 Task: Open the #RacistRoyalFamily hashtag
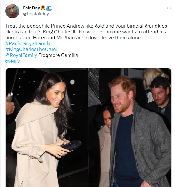click(x=28, y=43)
